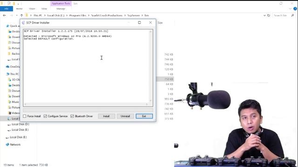Open quick access toolbar customize dropdown

[18, 4]
